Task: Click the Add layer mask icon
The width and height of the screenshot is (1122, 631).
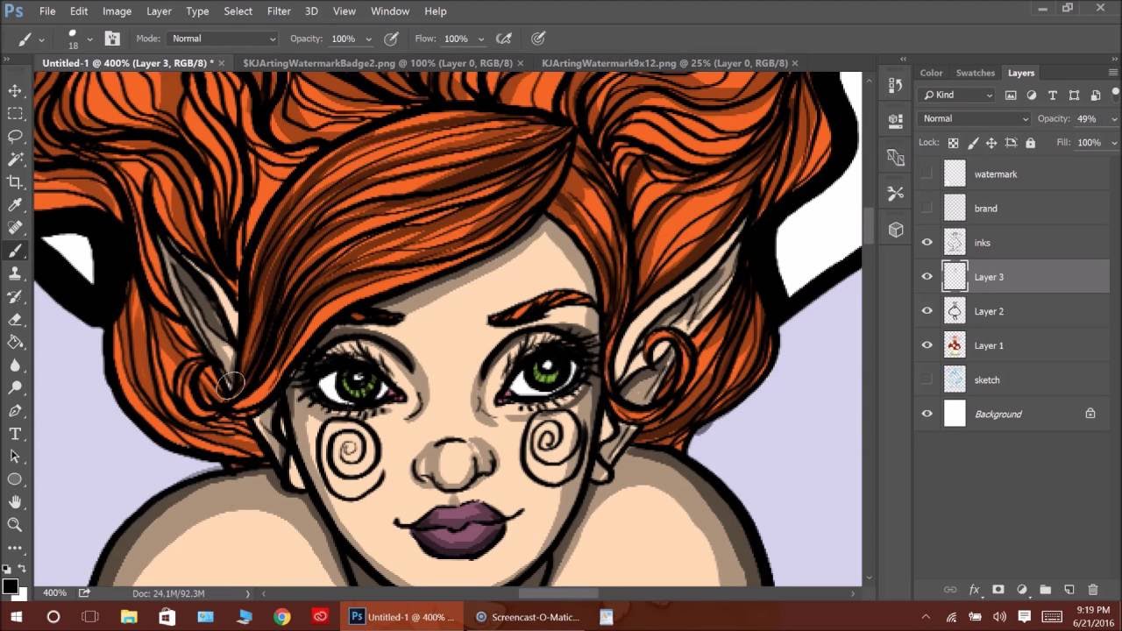Action: 998,590
